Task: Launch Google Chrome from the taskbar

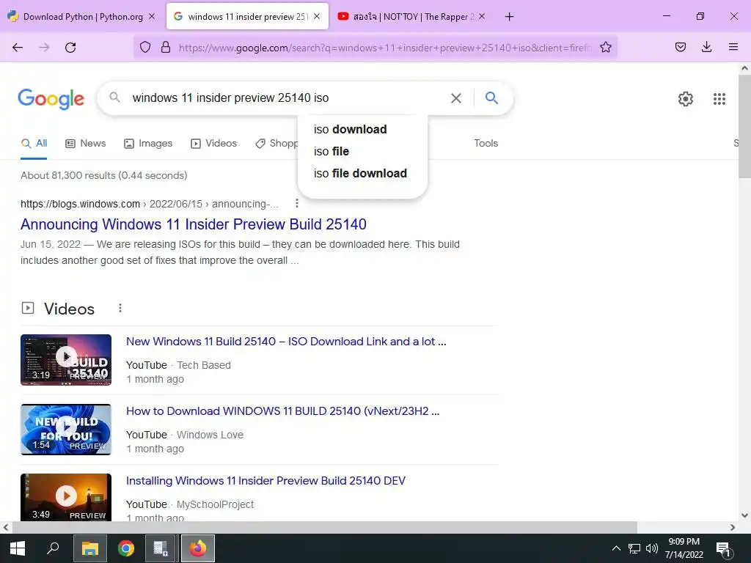Action: click(x=126, y=548)
